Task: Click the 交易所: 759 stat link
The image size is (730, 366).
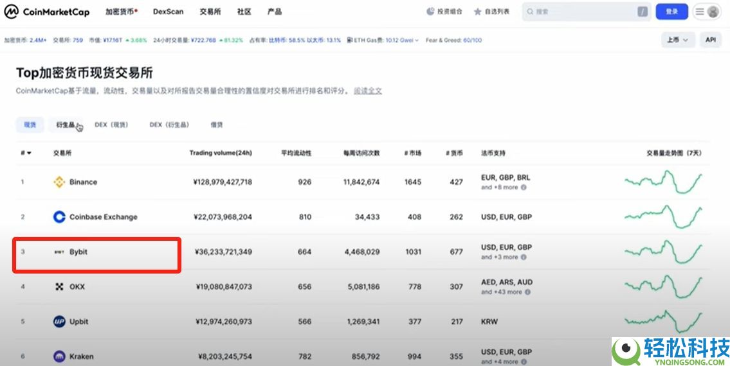Action: (x=68, y=40)
